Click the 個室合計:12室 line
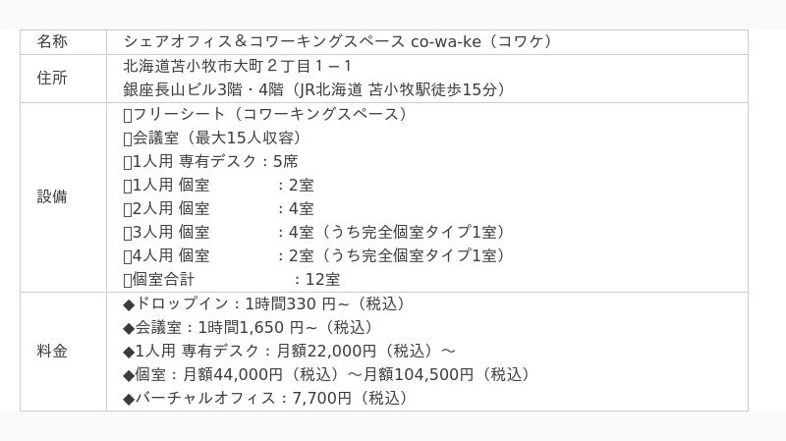 [x=232, y=279]
